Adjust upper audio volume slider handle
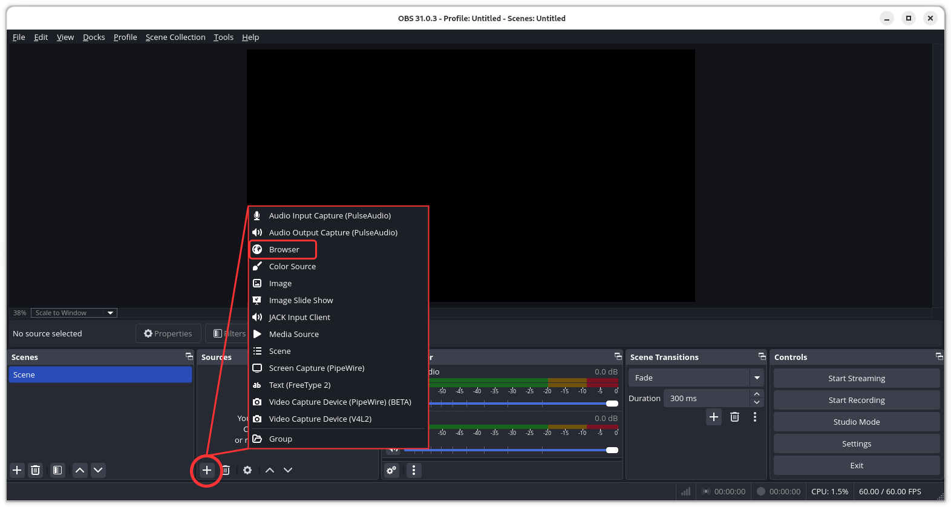Viewport: 951px width, 507px height. click(x=612, y=404)
